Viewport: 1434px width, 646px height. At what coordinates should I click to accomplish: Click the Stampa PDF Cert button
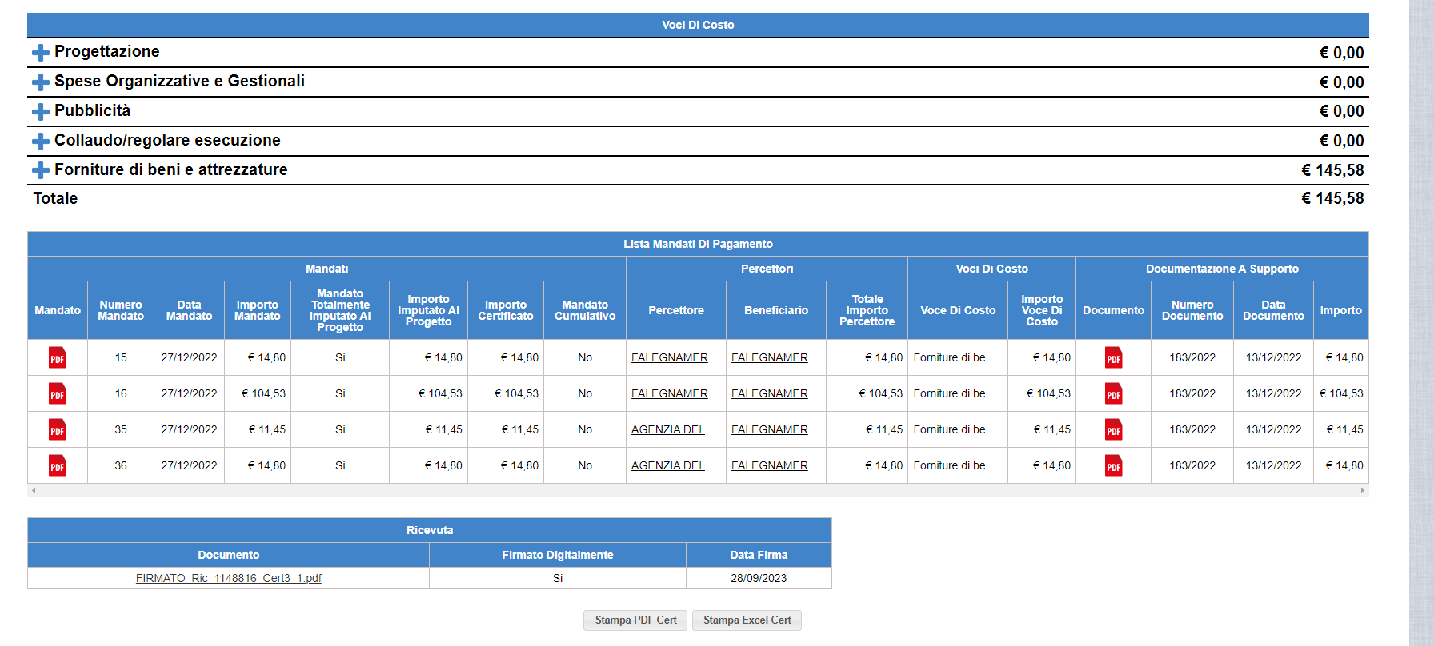tap(635, 620)
